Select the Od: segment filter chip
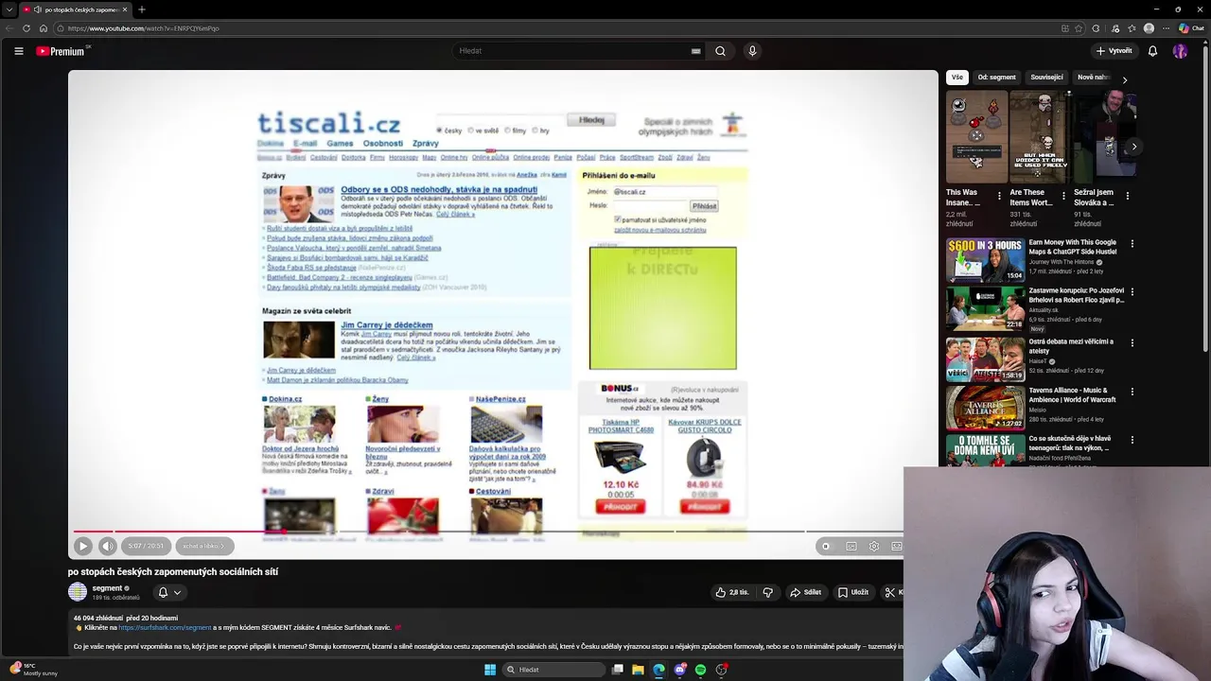Viewport: 1211px width, 681px height. [996, 78]
